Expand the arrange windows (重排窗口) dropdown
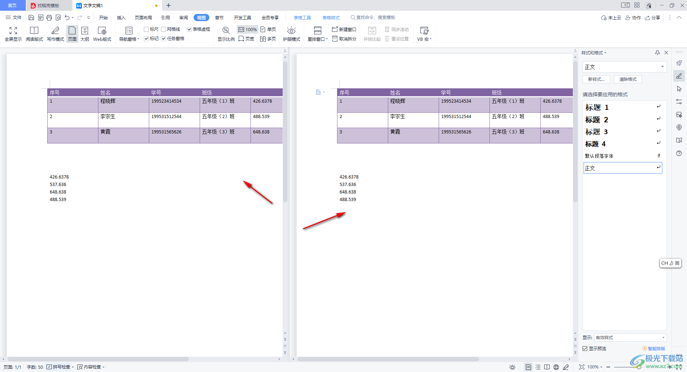Image resolution: width=687 pixels, height=372 pixels. coord(318,39)
